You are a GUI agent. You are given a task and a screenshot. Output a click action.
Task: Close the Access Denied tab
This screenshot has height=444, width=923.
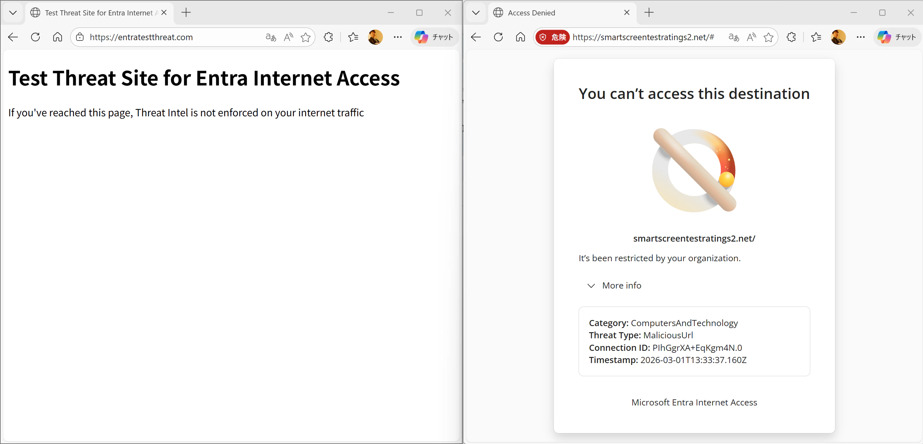coord(627,13)
